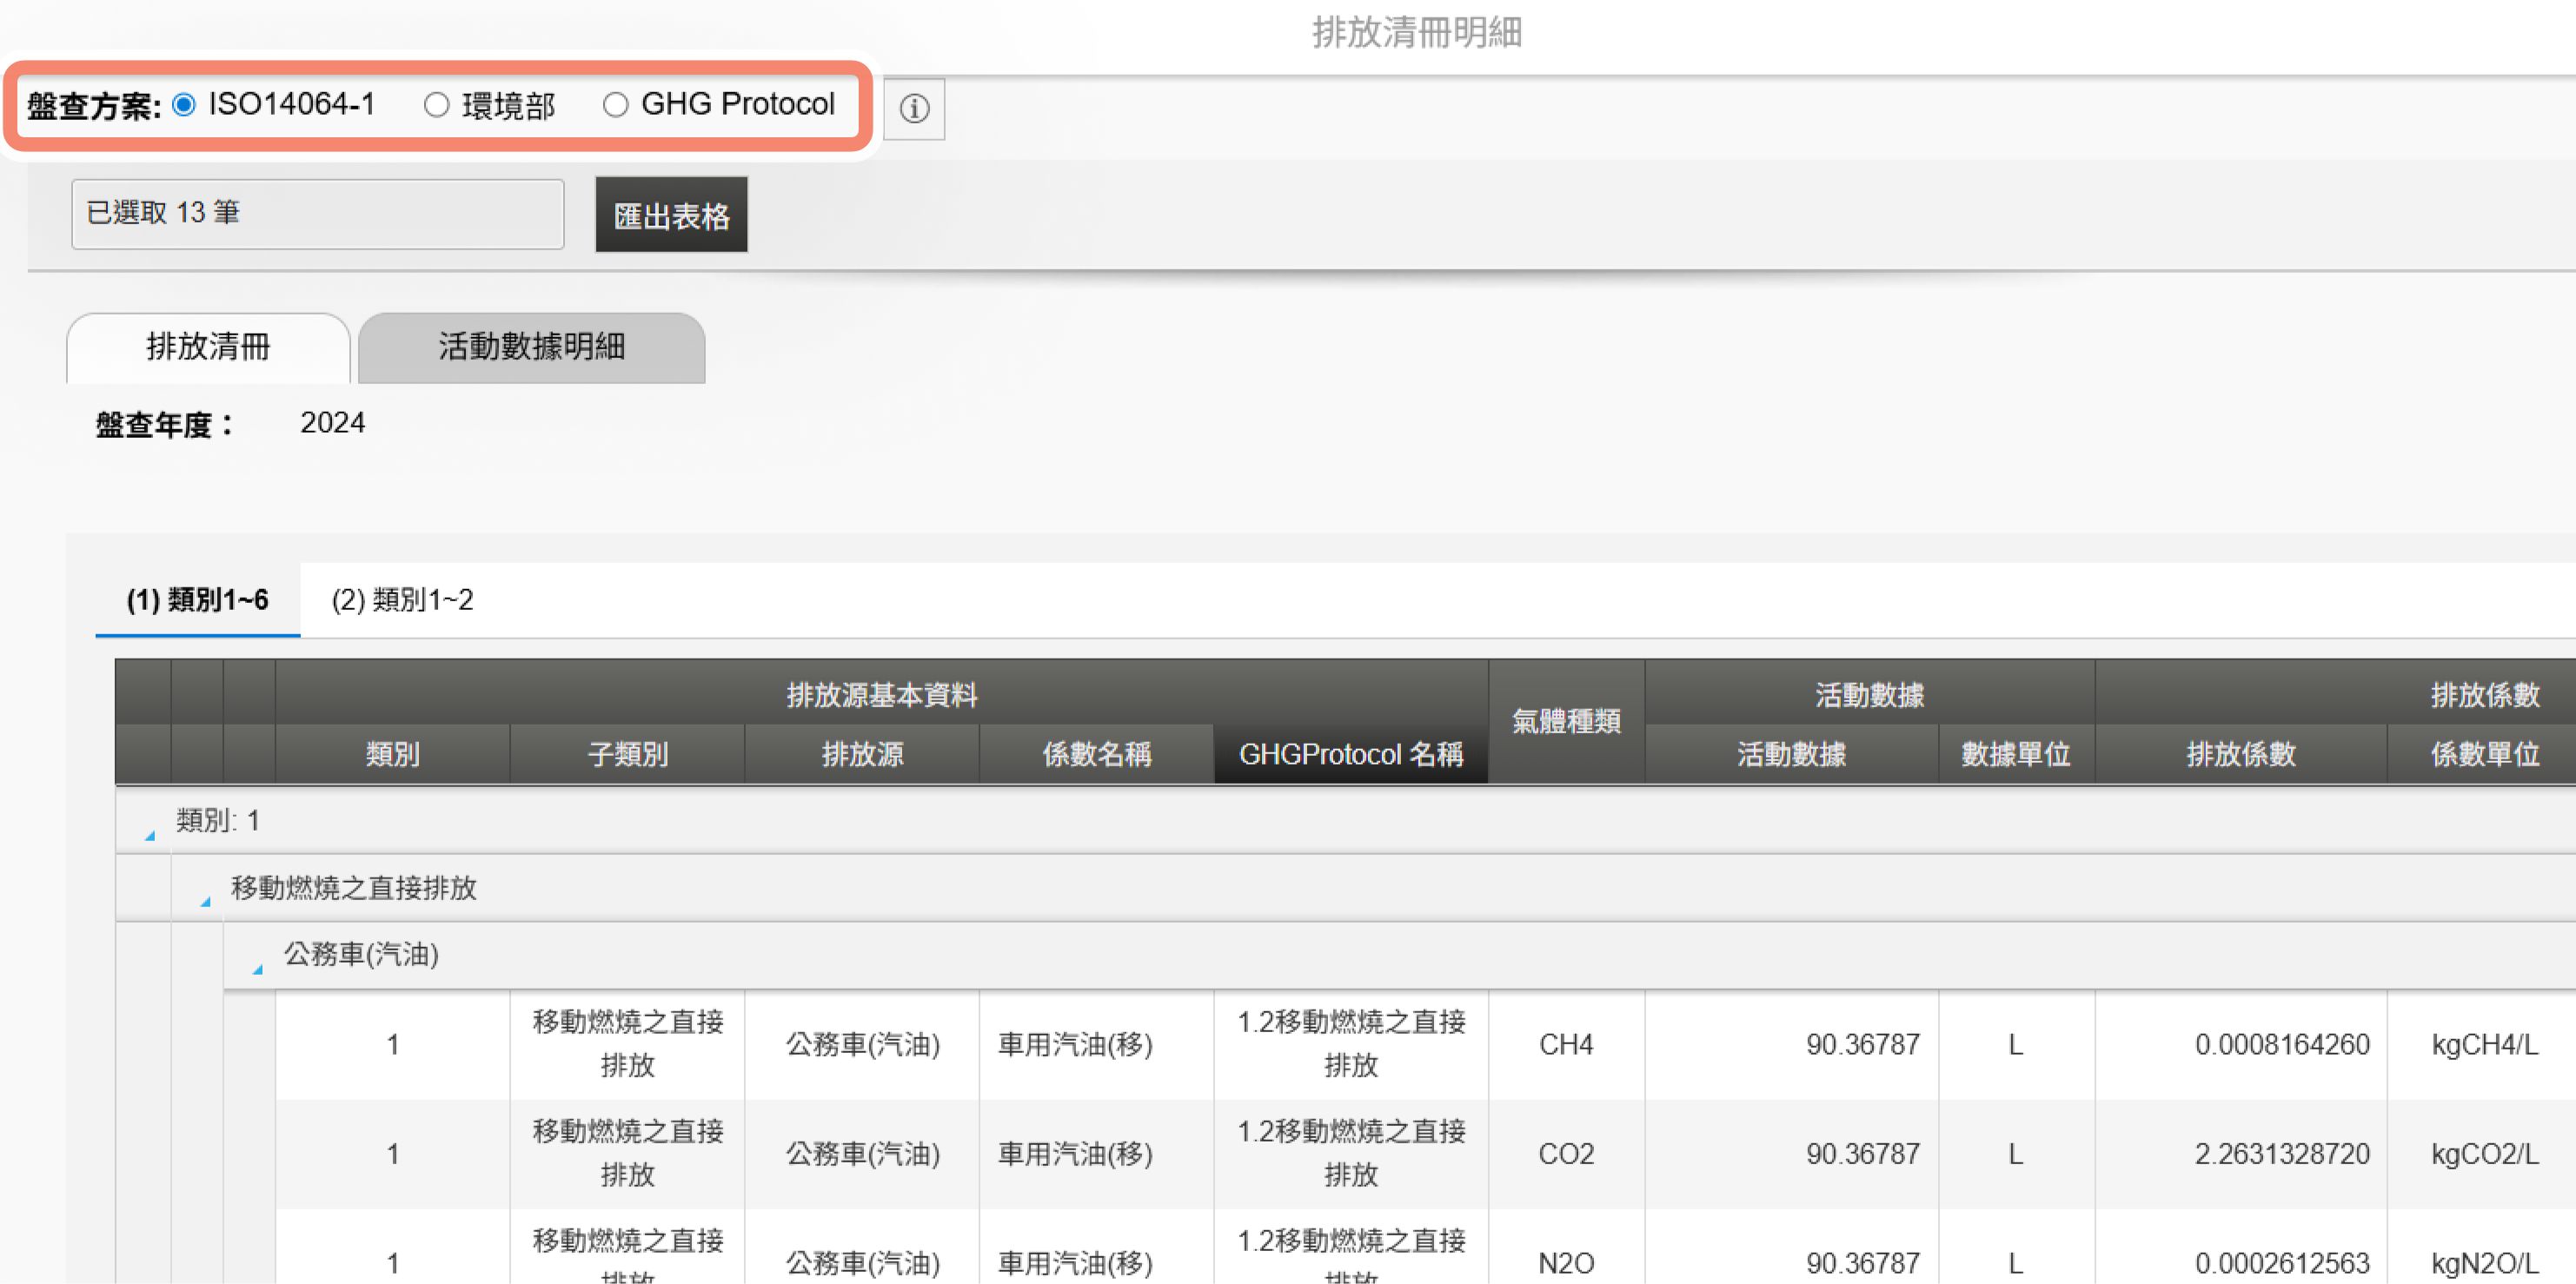Select the (1) 類別1~6 sub-tab
Viewport: 2576px width, 1284px height.
coord(197,599)
